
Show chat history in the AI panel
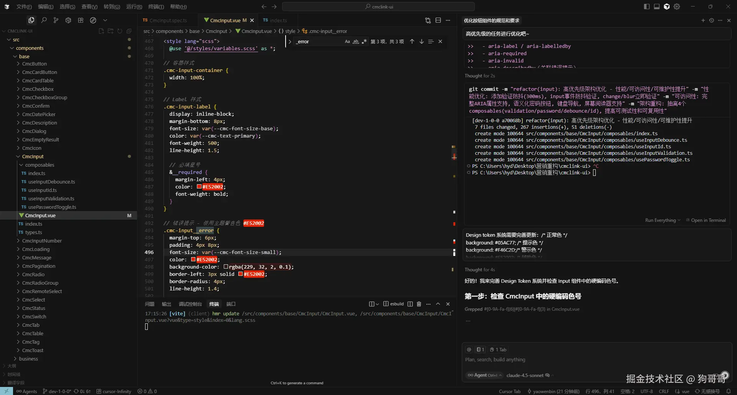pos(711,20)
